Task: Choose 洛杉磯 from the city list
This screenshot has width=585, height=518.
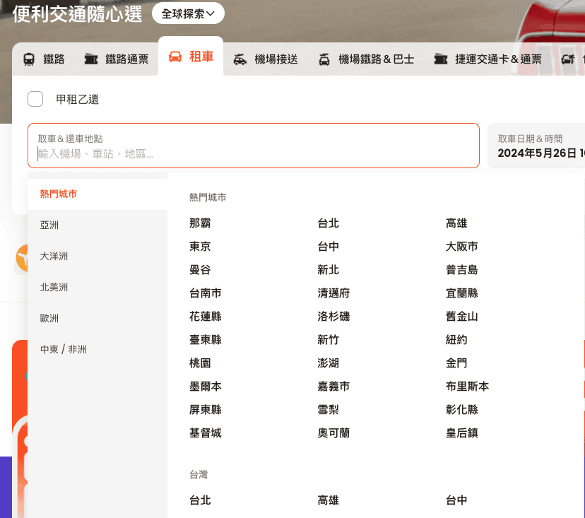Action: point(333,317)
